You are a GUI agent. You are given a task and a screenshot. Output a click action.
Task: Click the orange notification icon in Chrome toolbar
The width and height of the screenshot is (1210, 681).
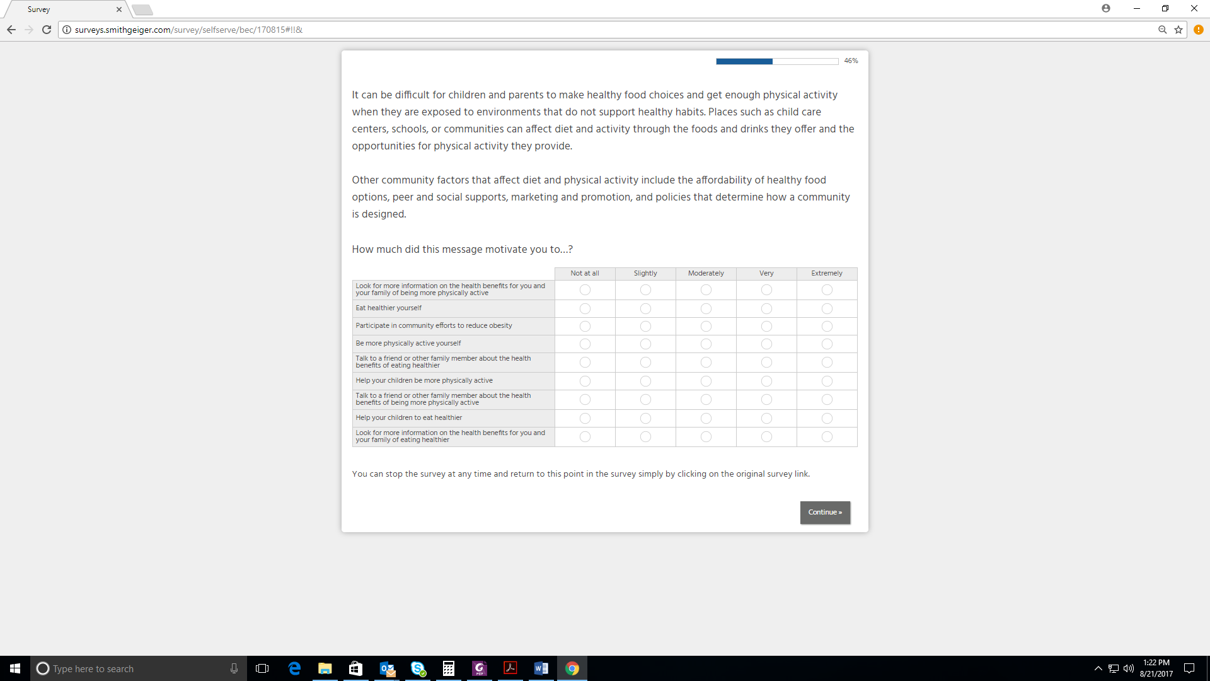coord(1199,30)
